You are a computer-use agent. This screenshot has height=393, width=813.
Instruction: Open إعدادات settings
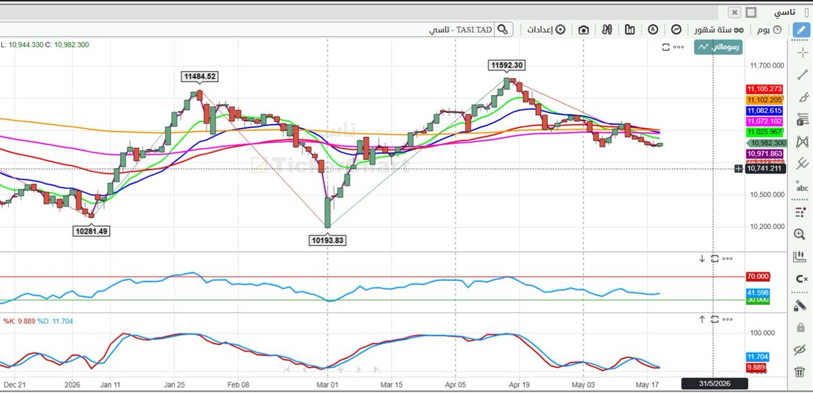pyautogui.click(x=546, y=30)
